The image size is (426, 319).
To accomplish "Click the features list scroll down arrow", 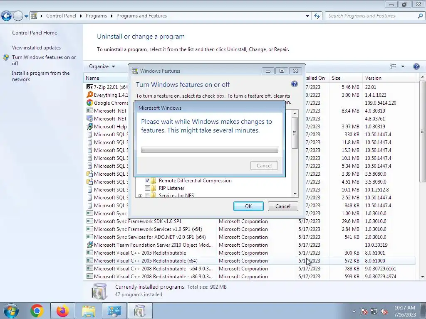I will [x=295, y=194].
